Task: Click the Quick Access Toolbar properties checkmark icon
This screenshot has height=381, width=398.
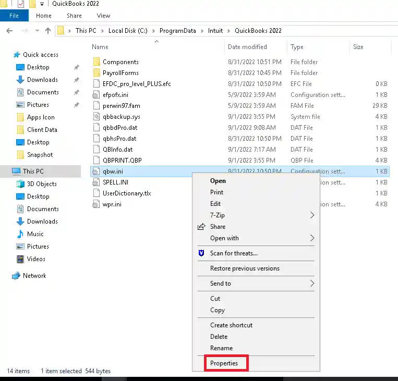Action: 21,4
